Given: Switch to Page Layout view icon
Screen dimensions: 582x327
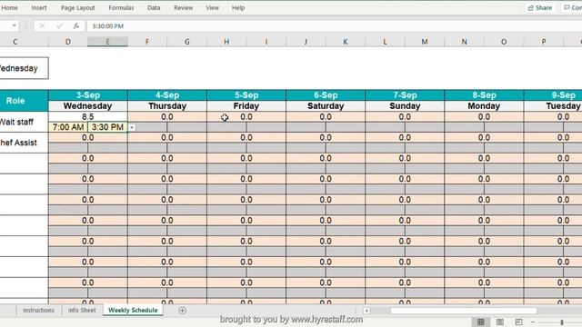Looking at the screenshot, I should click(500, 322).
